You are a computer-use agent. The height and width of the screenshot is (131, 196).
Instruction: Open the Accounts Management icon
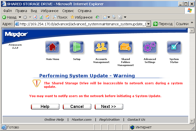tap(101, 47)
